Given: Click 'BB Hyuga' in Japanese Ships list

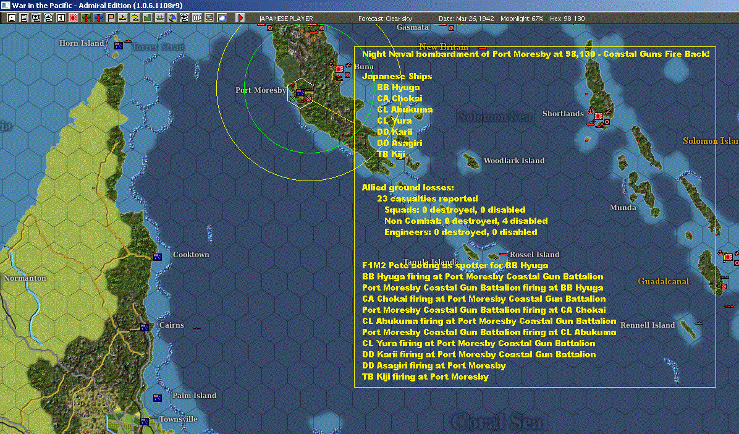Looking at the screenshot, I should click(x=399, y=87).
